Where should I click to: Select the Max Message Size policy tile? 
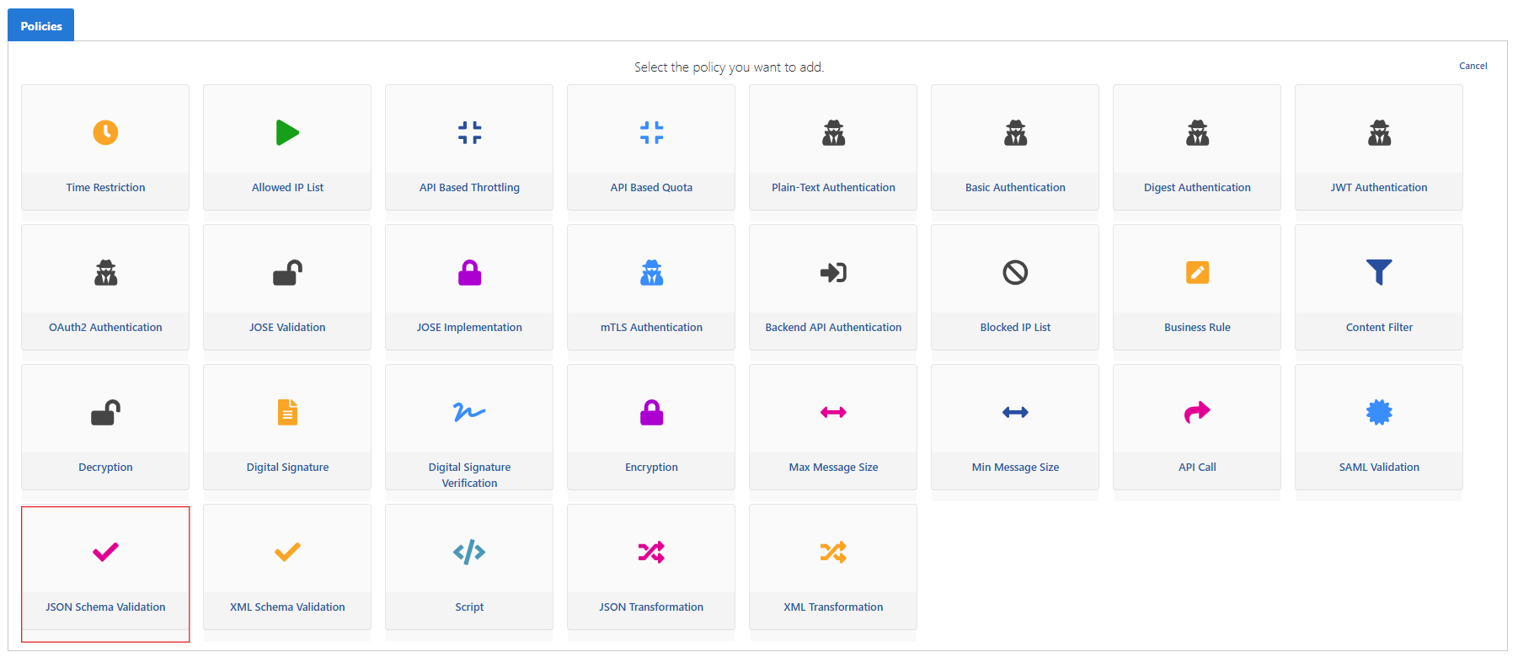[x=833, y=426]
